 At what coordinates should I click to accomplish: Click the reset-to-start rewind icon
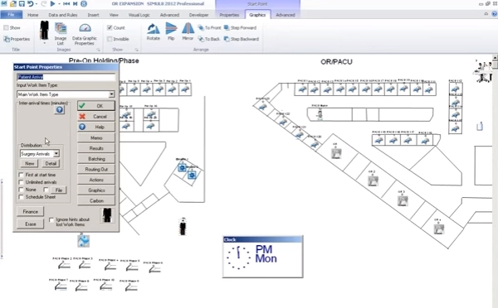66,4
